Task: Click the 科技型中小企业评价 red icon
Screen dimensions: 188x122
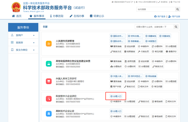Action: click(x=49, y=99)
